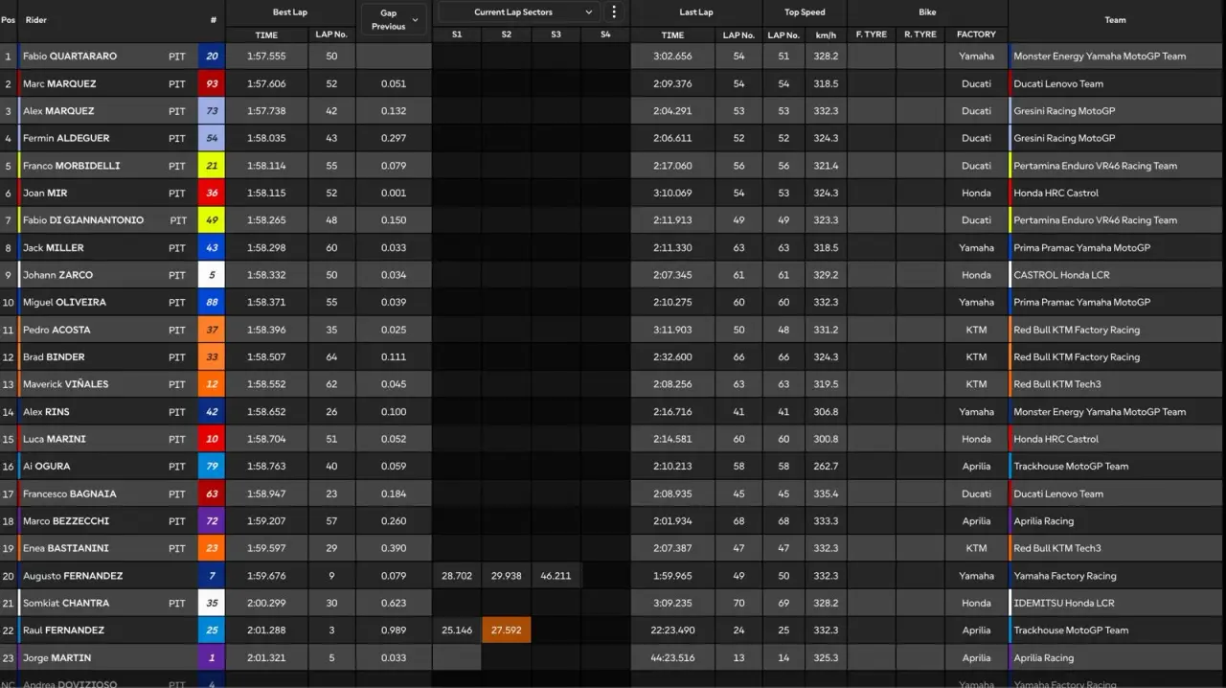This screenshot has height=688, width=1226.
Task: Click Johann Zarco's white number 5 badge
Action: tap(212, 275)
